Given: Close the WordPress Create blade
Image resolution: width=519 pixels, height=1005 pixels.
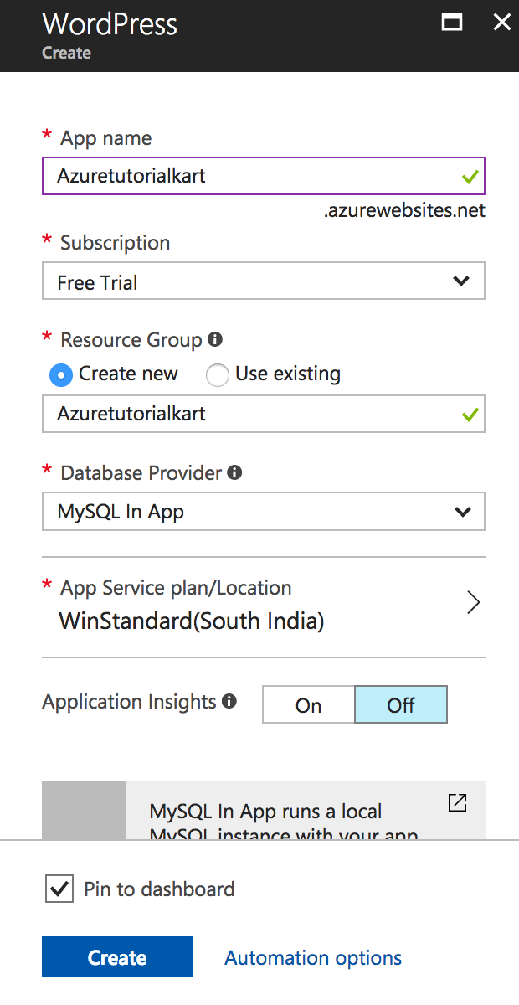Looking at the screenshot, I should pos(501,23).
